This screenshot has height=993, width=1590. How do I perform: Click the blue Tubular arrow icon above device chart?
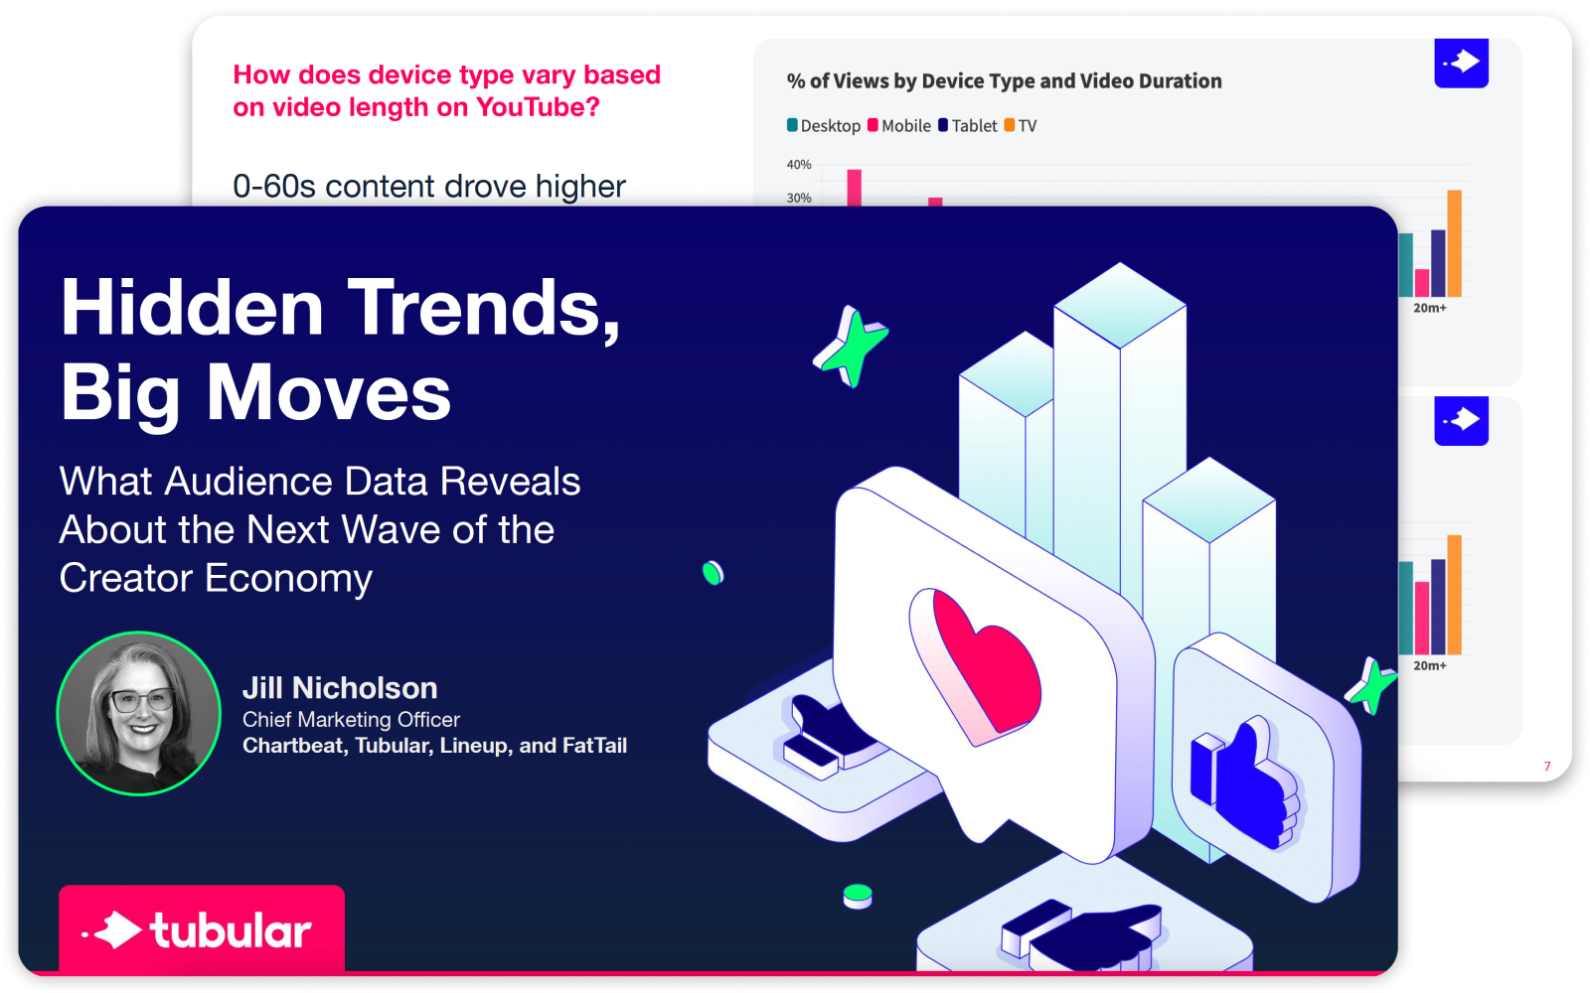1461,63
